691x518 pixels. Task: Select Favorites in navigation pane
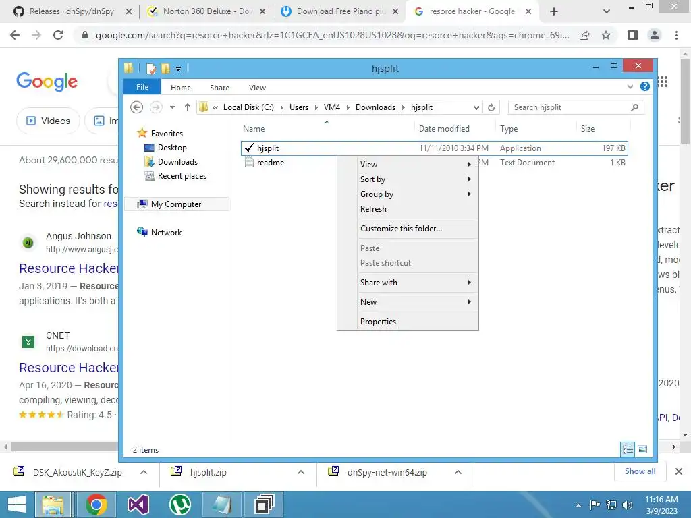(x=167, y=133)
